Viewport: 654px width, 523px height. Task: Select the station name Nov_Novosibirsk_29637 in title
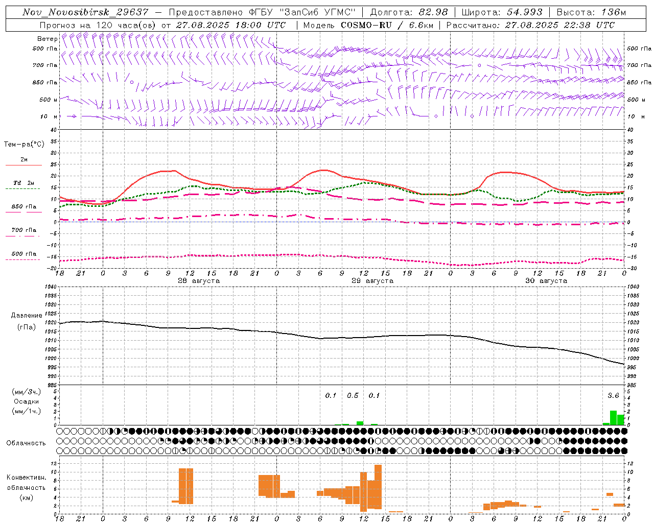click(x=85, y=12)
